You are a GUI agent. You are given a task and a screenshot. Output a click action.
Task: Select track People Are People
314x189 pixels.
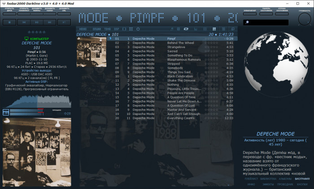172,93
